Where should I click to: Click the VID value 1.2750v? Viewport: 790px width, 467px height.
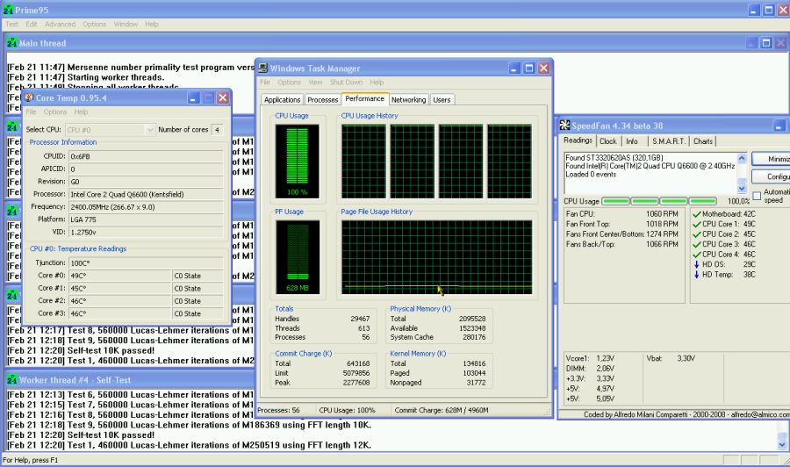146,232
